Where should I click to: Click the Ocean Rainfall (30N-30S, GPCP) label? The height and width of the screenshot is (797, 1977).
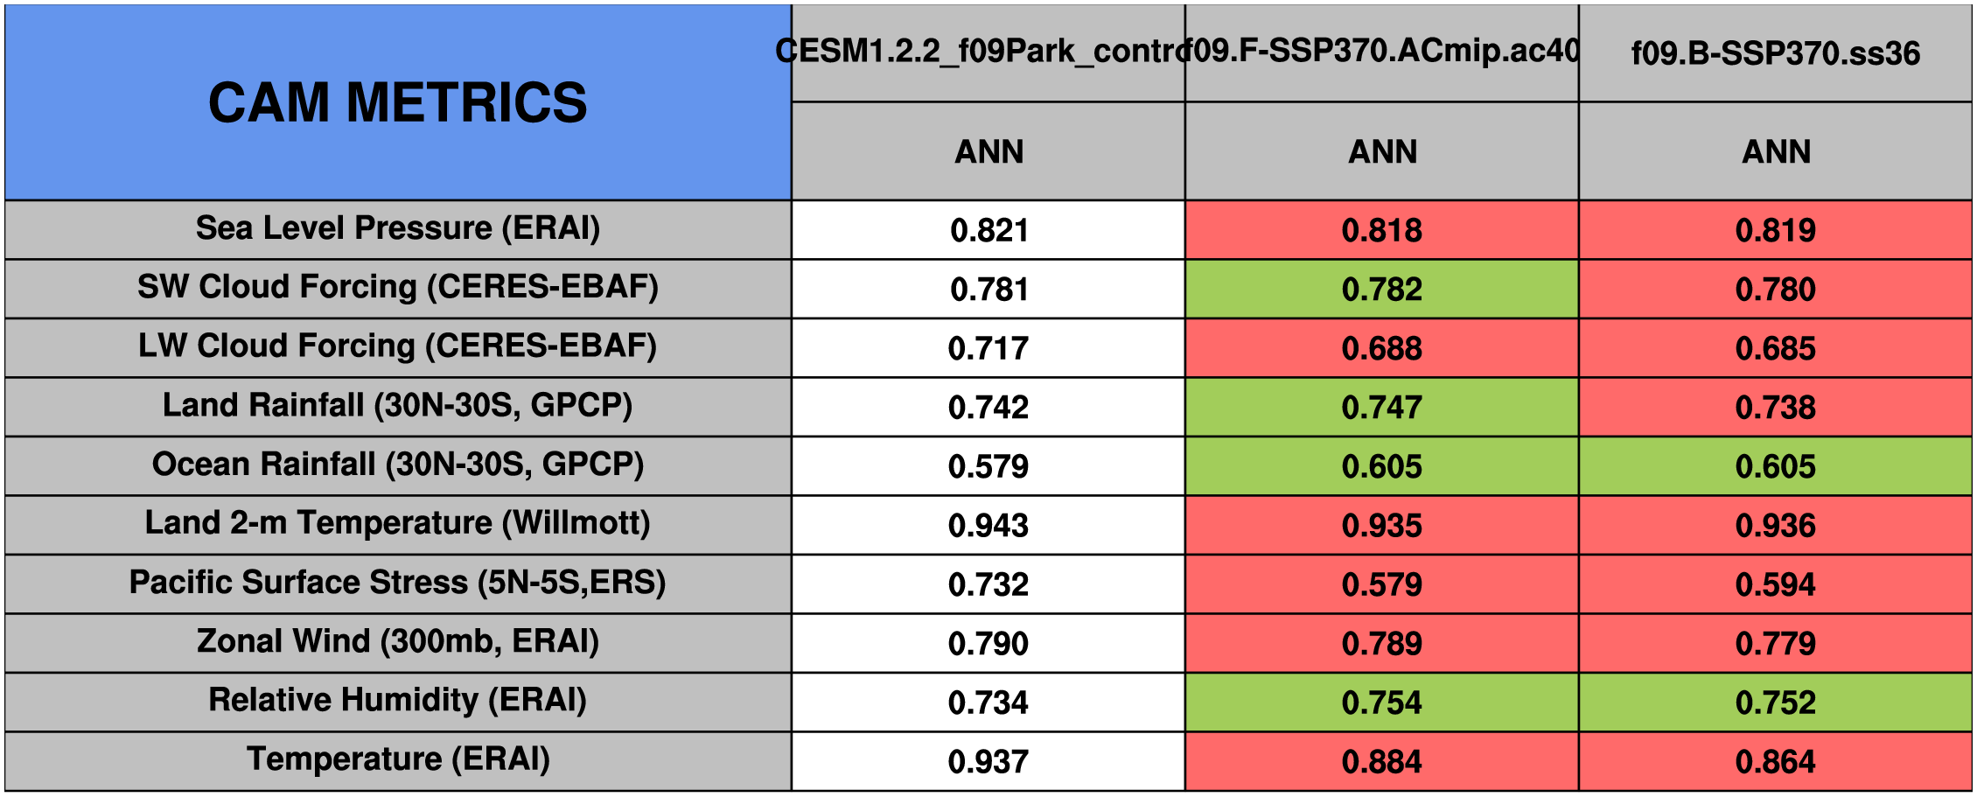(x=397, y=465)
